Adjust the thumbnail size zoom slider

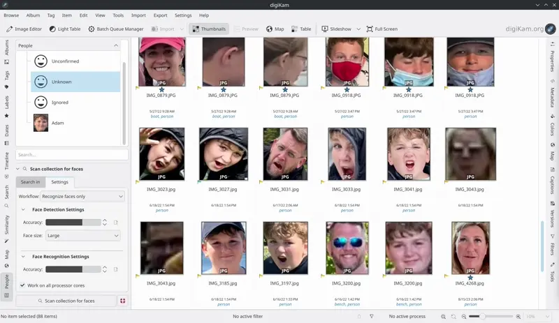click(x=482, y=317)
